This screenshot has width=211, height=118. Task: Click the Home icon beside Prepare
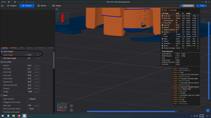2,6
